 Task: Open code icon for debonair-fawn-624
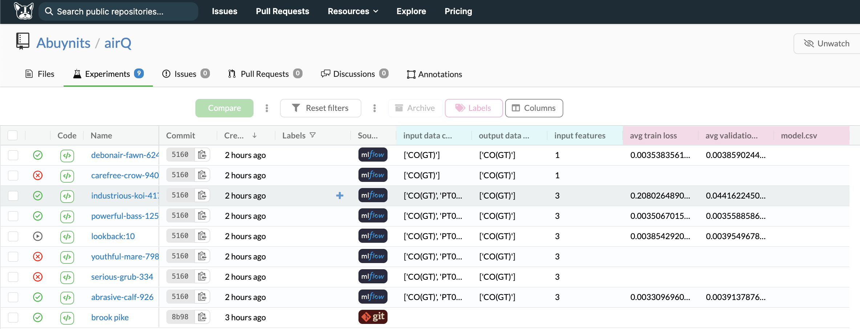coord(67,155)
